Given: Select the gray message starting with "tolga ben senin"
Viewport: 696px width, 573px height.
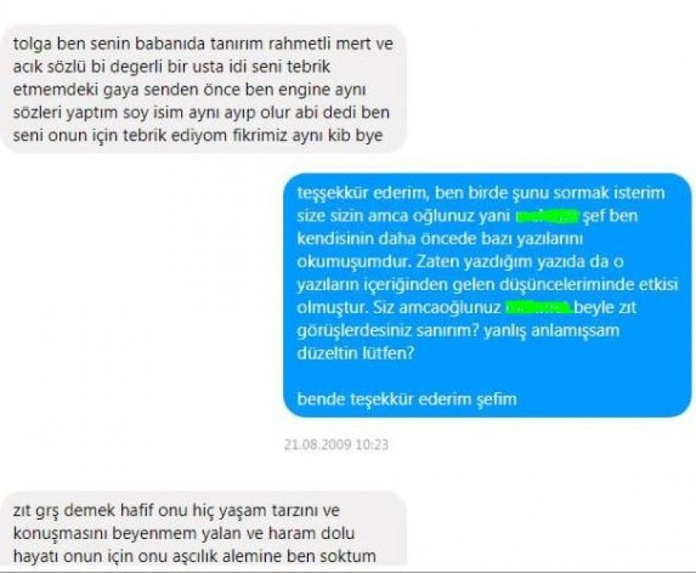Looking at the screenshot, I should tap(203, 90).
